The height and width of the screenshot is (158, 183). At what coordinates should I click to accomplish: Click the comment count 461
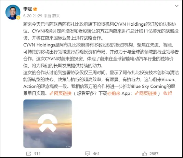pyautogui.click(x=96, y=154)
